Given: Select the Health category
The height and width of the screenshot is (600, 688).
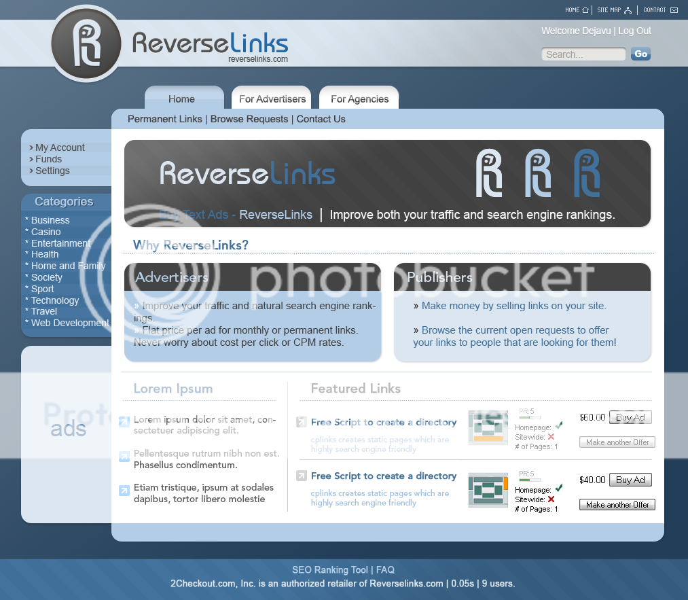Looking at the screenshot, I should (44, 254).
